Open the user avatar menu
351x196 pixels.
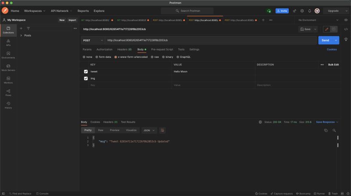coord(317,11)
